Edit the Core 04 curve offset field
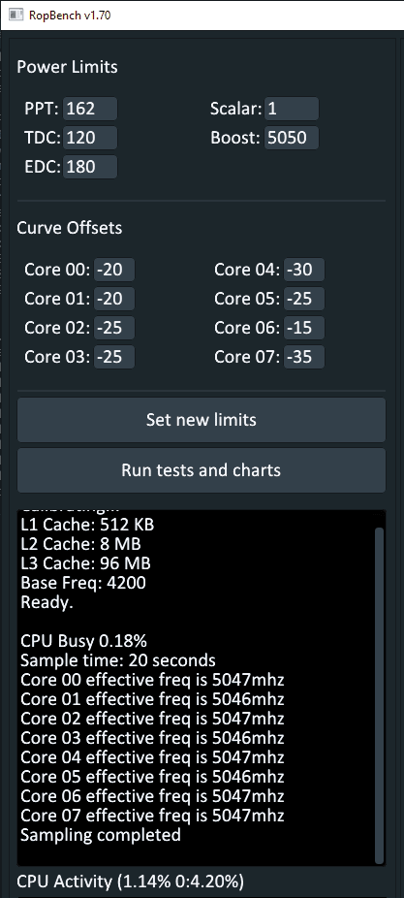The image size is (404, 898). [x=304, y=270]
